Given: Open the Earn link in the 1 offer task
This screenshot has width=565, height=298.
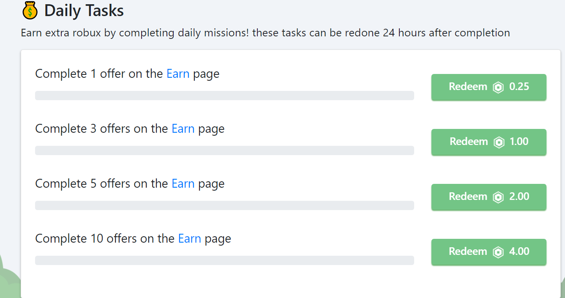Looking at the screenshot, I should (x=178, y=74).
